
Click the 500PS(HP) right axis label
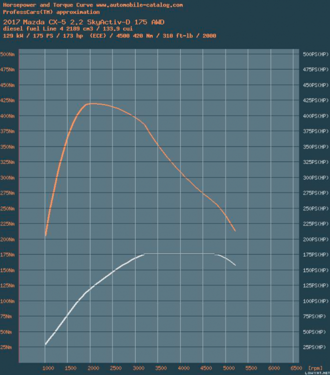pos(314,54)
